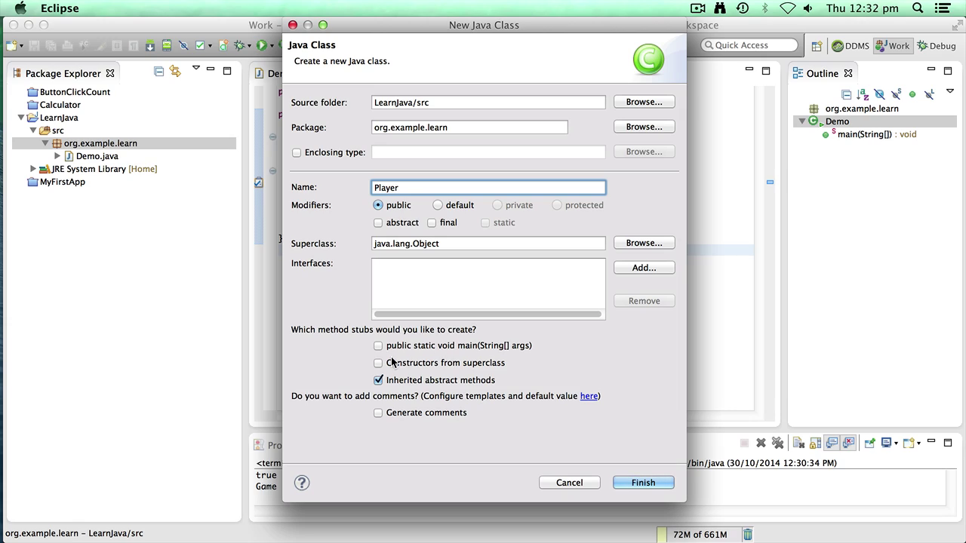Click the green Run toolbar icon

coord(261,45)
